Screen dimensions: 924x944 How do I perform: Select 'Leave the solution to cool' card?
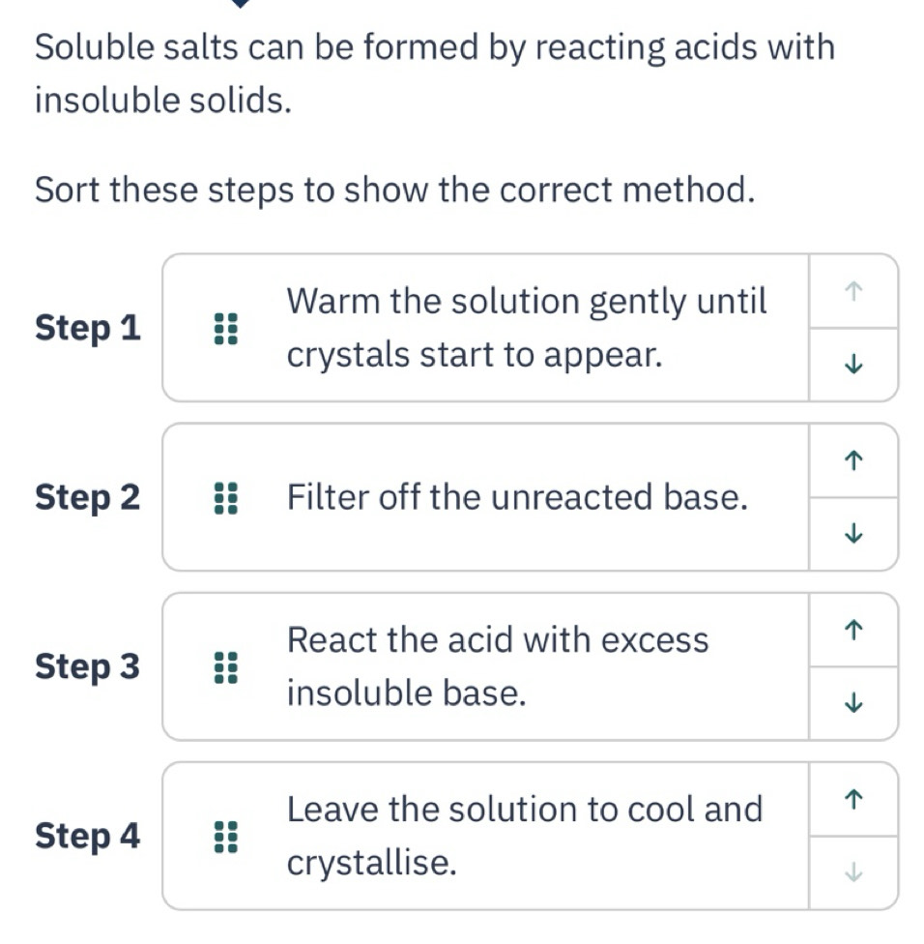click(485, 836)
